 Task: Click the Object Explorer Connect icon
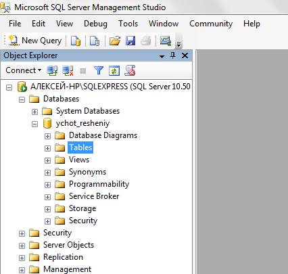(52, 70)
